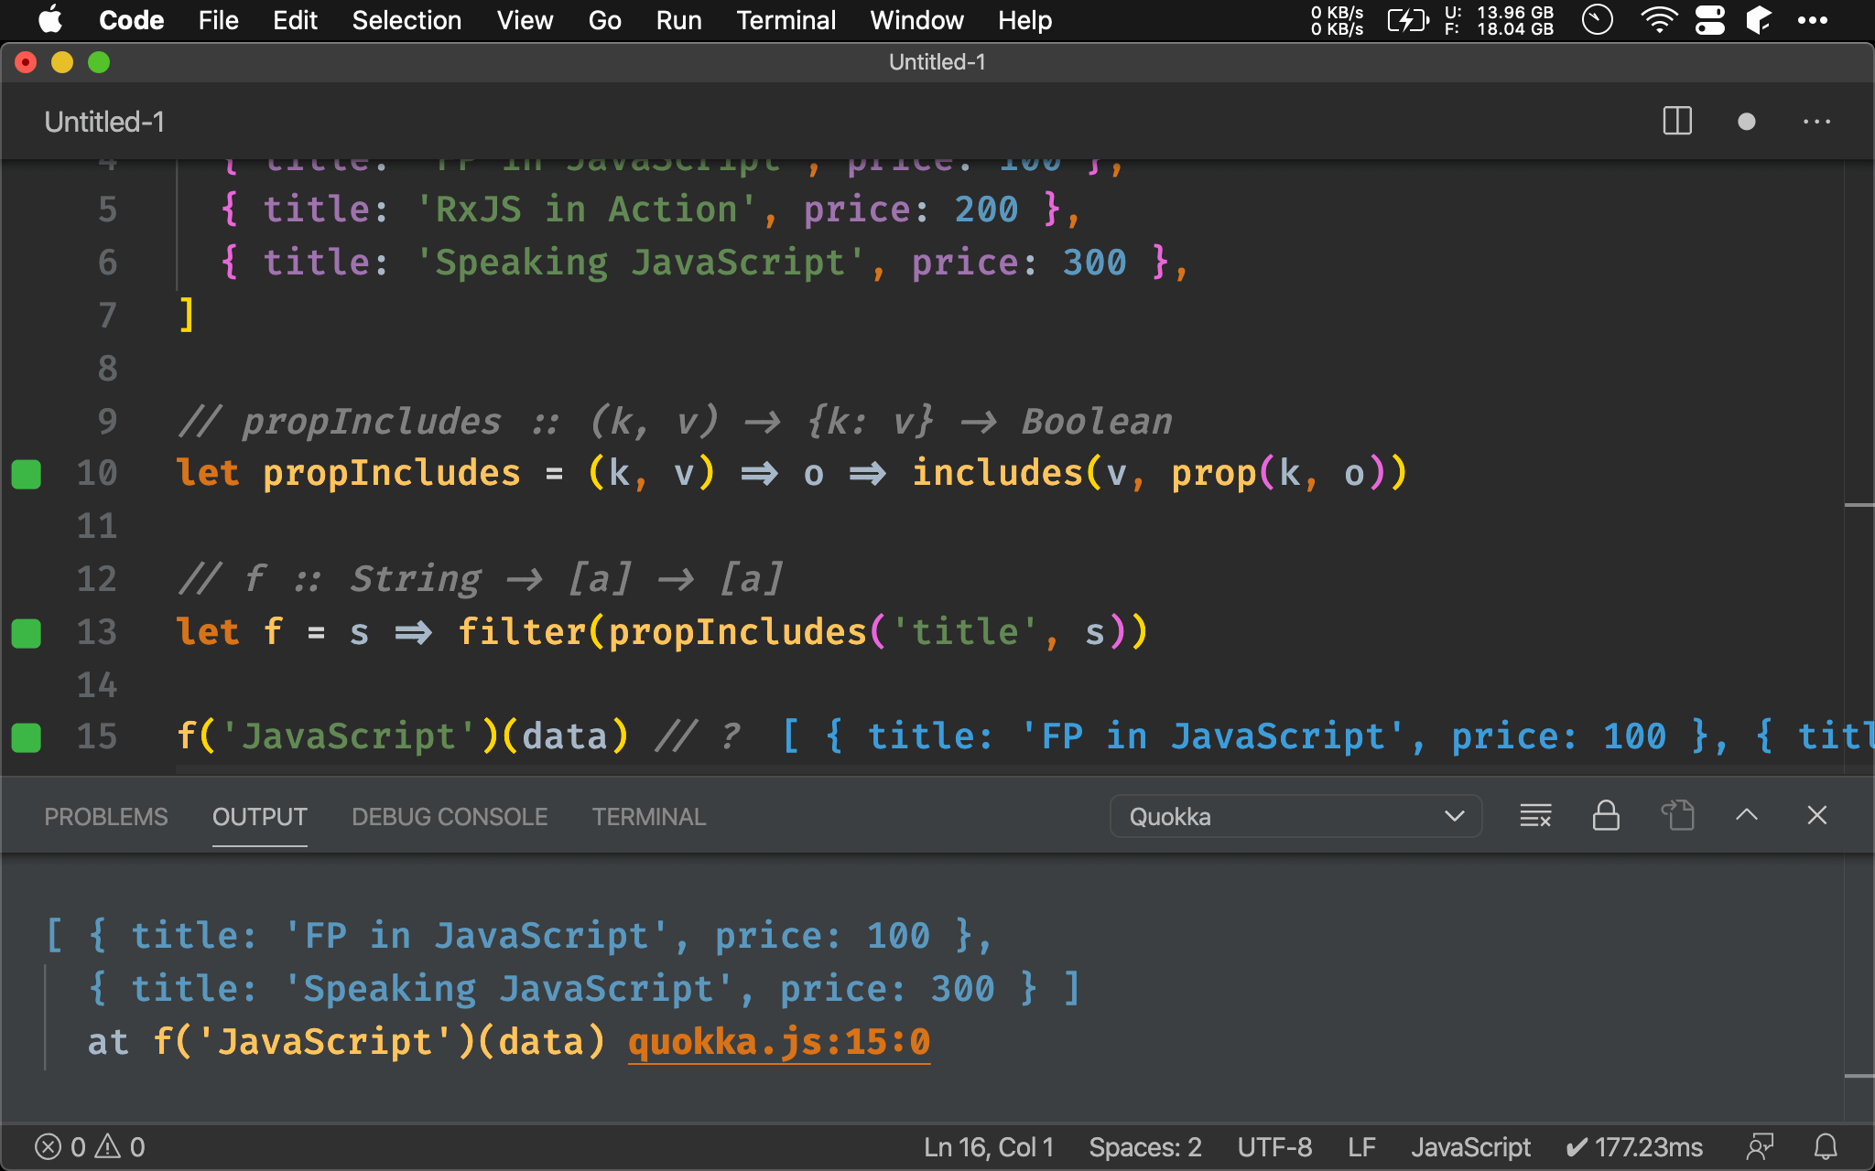The width and height of the screenshot is (1875, 1171).
Task: Click 'Speaking JavaScript' string in editor
Action: point(639,263)
